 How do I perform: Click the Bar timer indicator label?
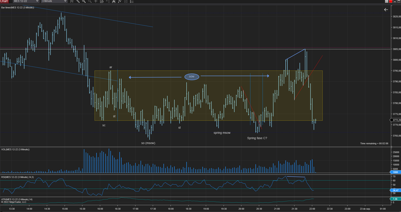click(x=18, y=7)
